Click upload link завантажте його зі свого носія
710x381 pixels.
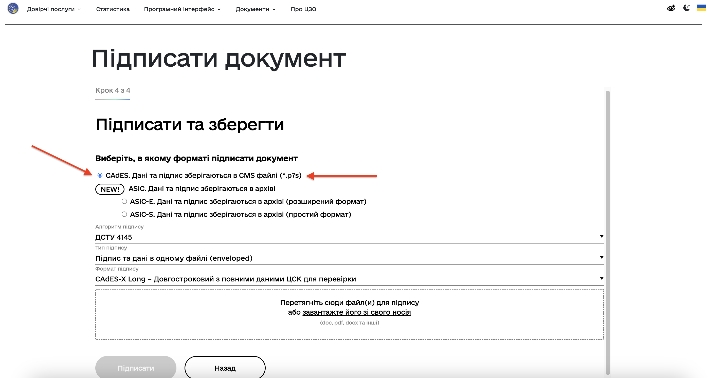[356, 312]
